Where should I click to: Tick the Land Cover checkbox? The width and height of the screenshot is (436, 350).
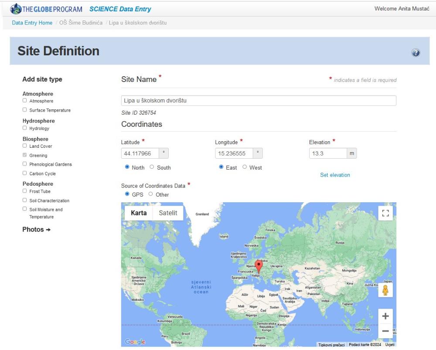pyautogui.click(x=25, y=146)
